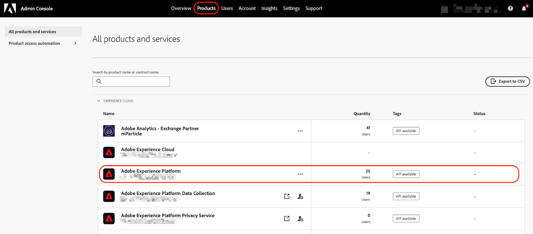533x234 pixels.
Task: Click the All products and services heading
Action: click(136, 39)
